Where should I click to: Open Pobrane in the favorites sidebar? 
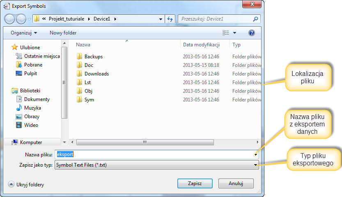(33, 65)
